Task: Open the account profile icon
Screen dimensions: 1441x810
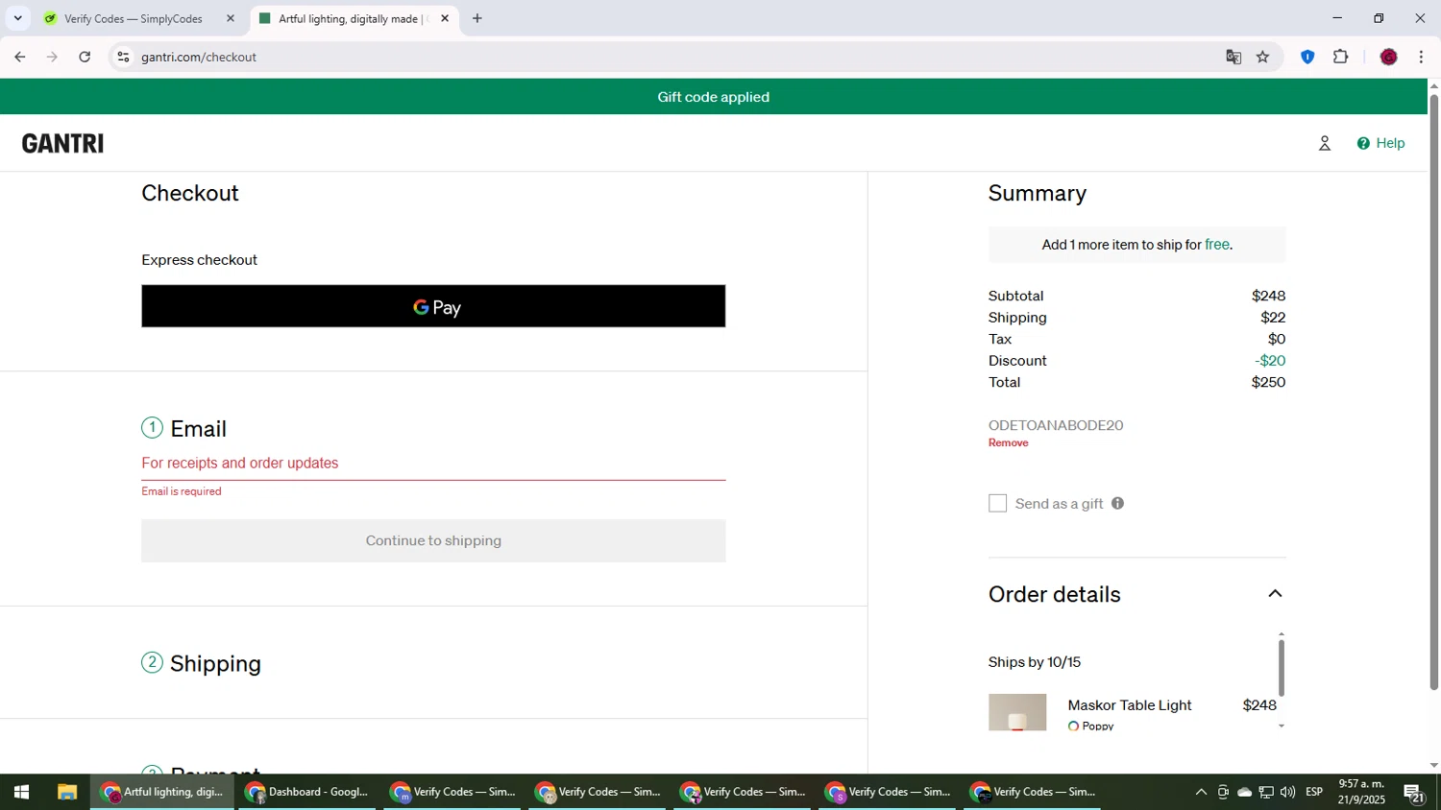Action: [x=1324, y=144]
